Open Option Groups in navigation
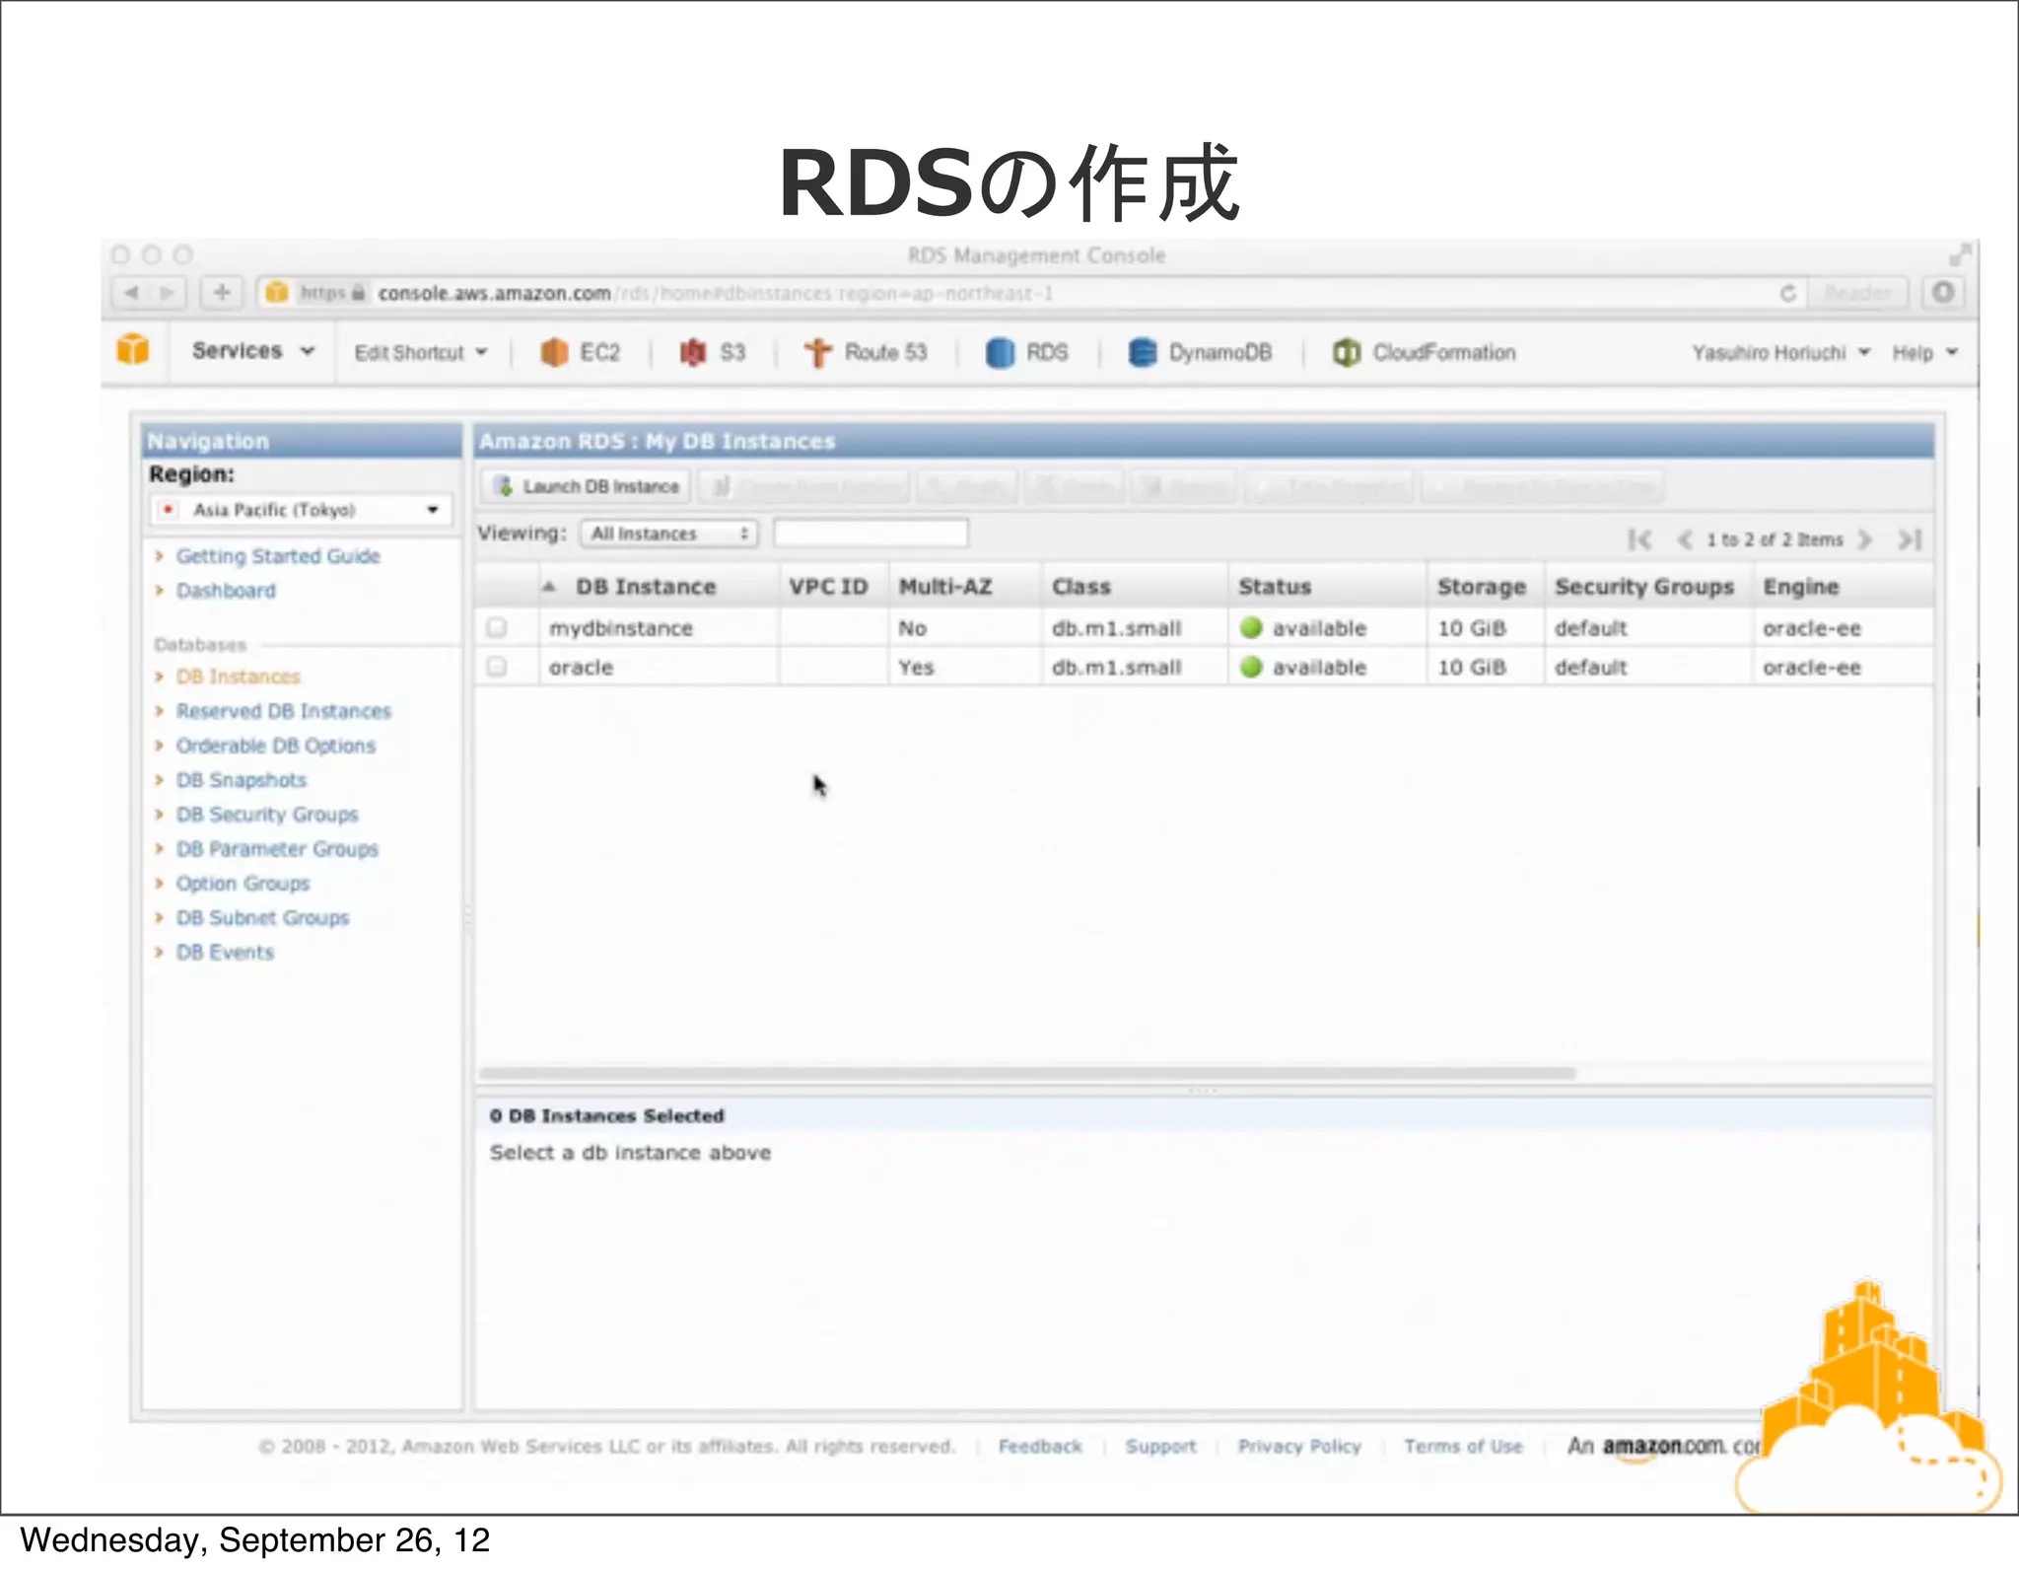This screenshot has height=1571, width=2019. (243, 884)
